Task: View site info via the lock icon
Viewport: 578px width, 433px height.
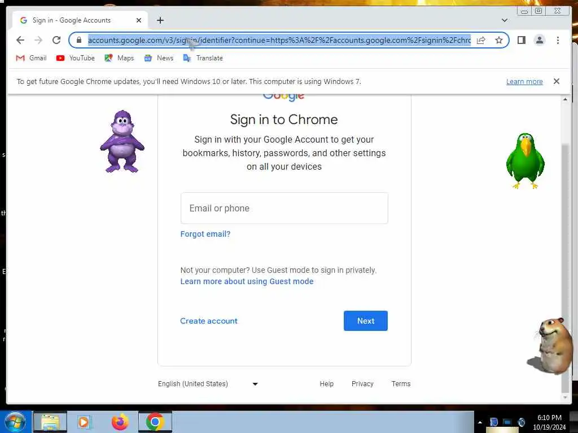Action: point(79,40)
